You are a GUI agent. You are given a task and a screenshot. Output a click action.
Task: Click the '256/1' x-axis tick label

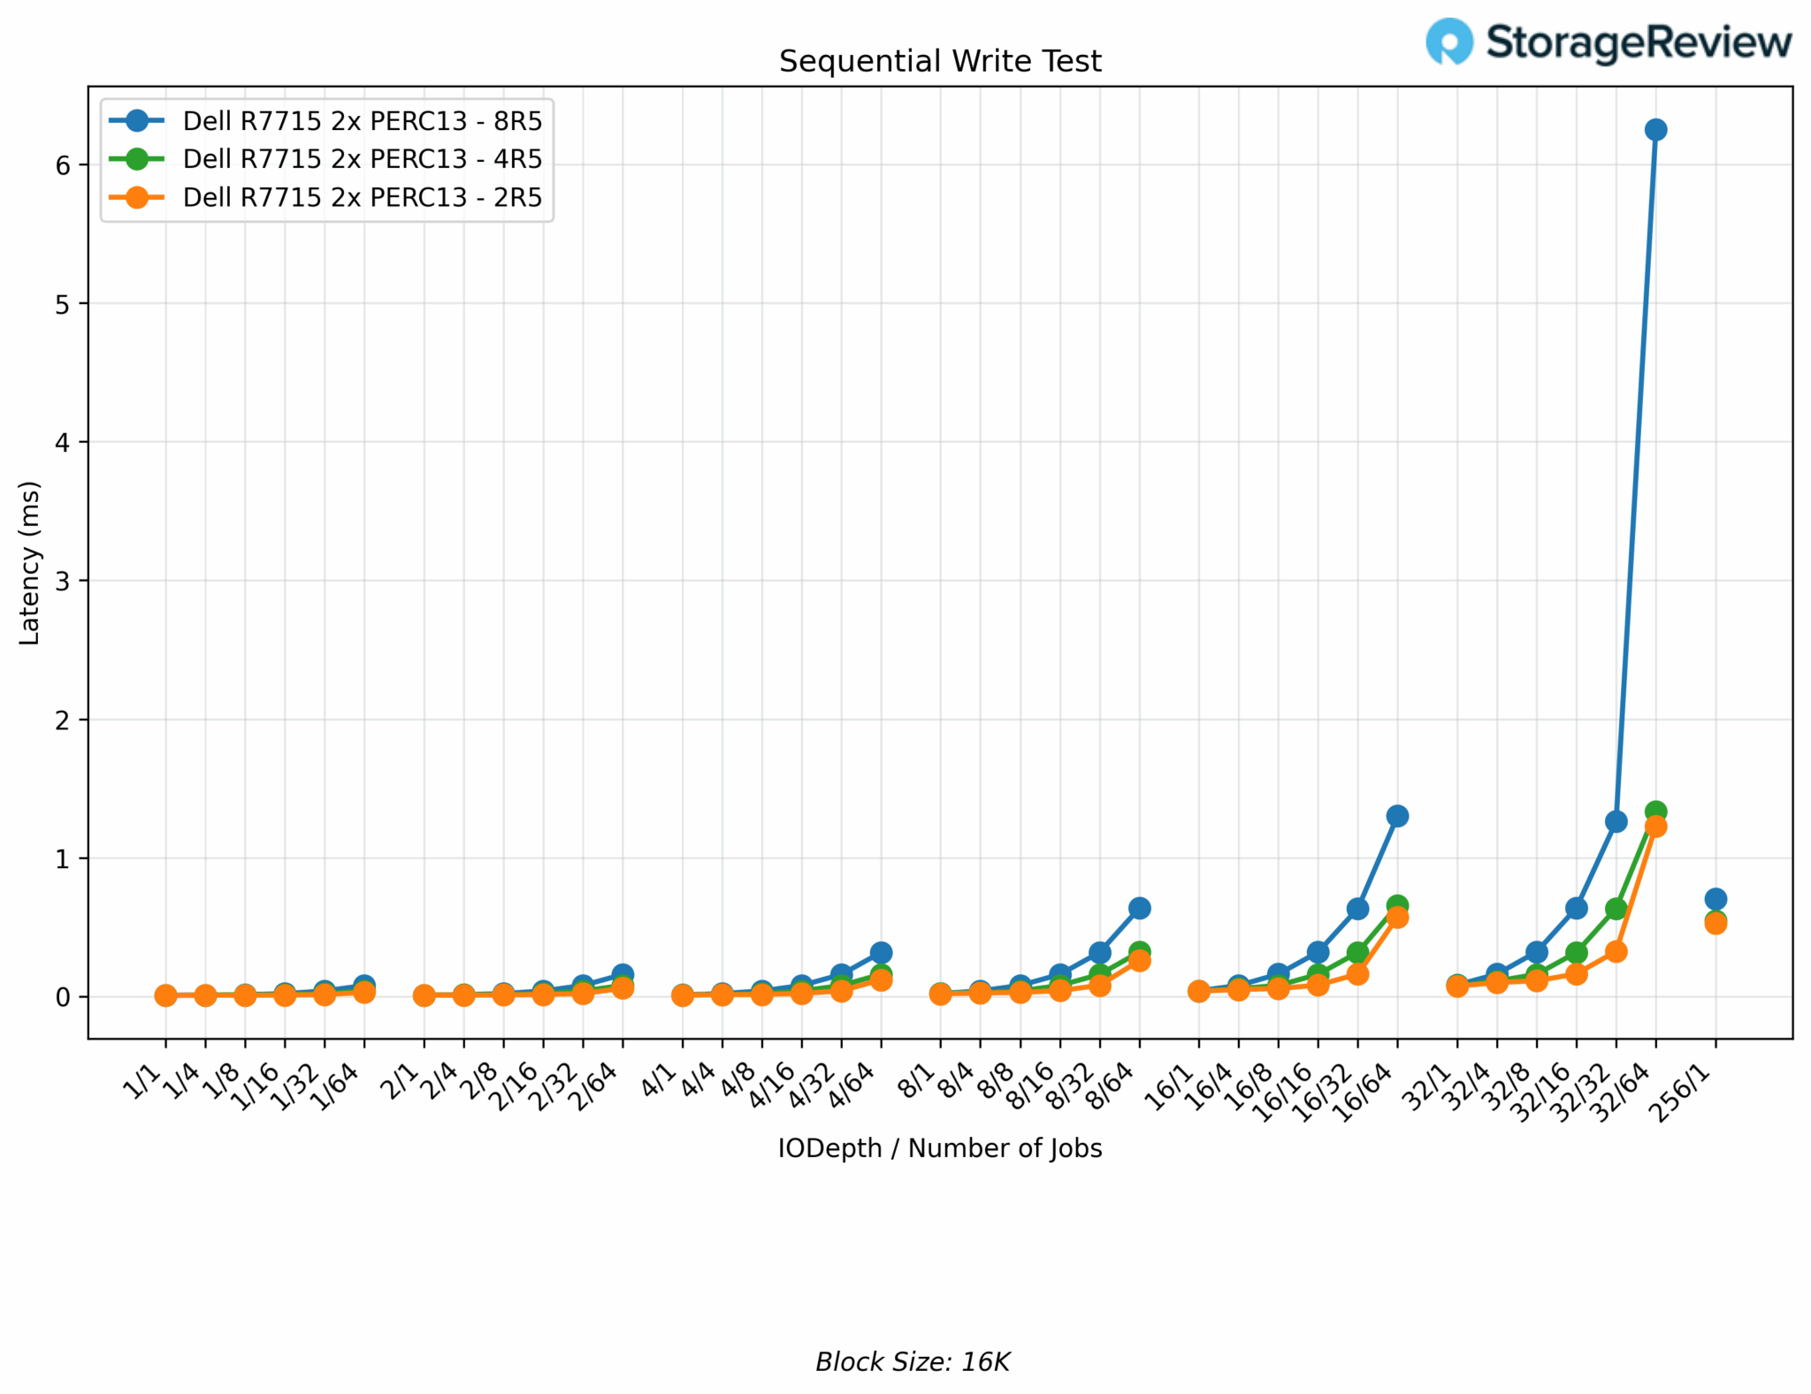[1685, 1093]
